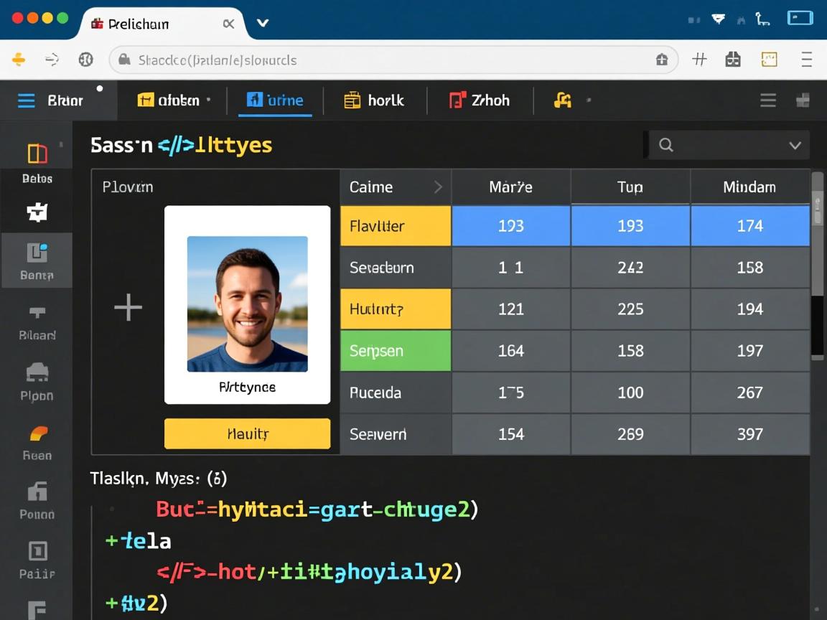Click the hash icon in browser toolbar
827x620 pixels.
pyautogui.click(x=699, y=60)
